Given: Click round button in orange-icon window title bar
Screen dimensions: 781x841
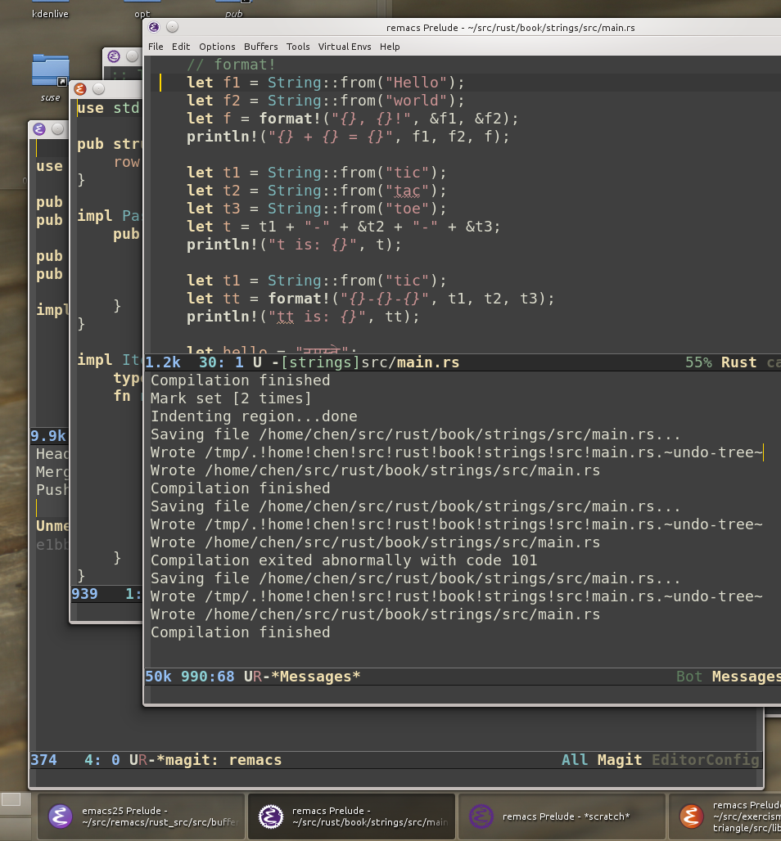Looking at the screenshot, I should pos(99,89).
